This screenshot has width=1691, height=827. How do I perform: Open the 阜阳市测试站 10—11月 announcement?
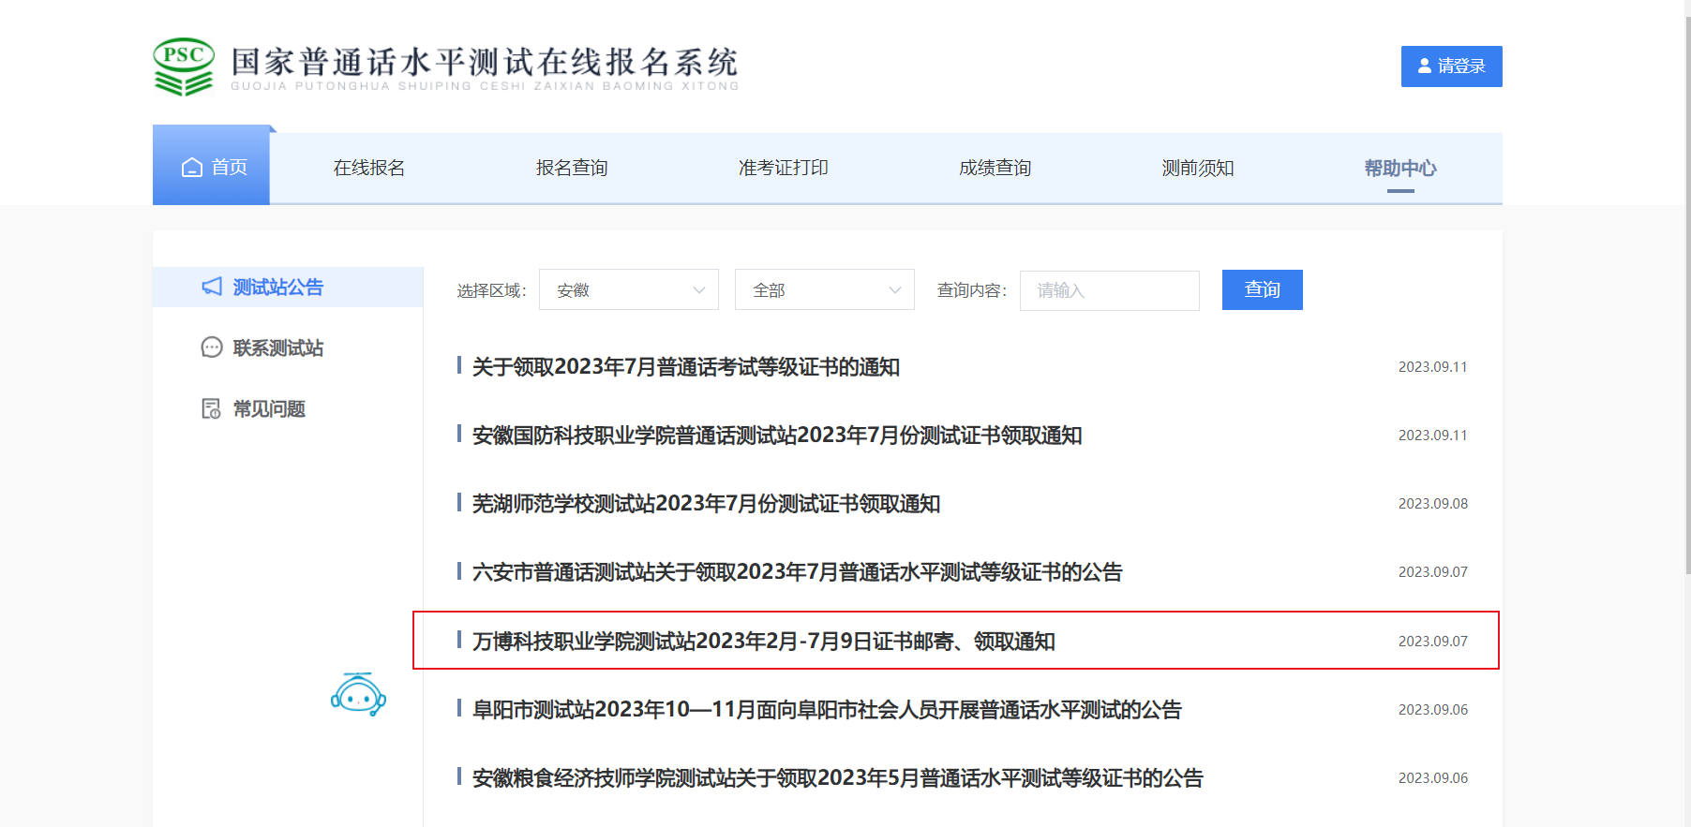click(827, 709)
